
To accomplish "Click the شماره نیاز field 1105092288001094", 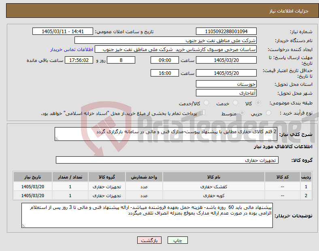I will (x=226, y=31).
